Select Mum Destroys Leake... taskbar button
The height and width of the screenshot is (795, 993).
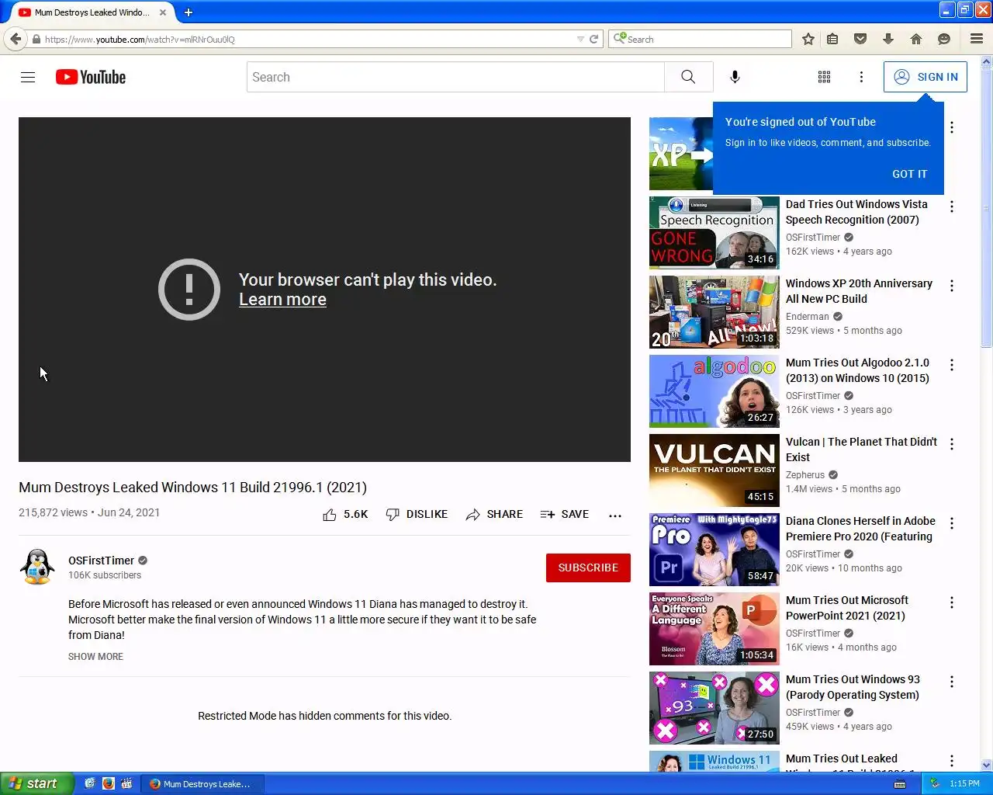tap(202, 784)
